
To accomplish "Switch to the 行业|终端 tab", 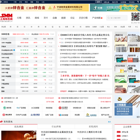I will click(56, 126).
